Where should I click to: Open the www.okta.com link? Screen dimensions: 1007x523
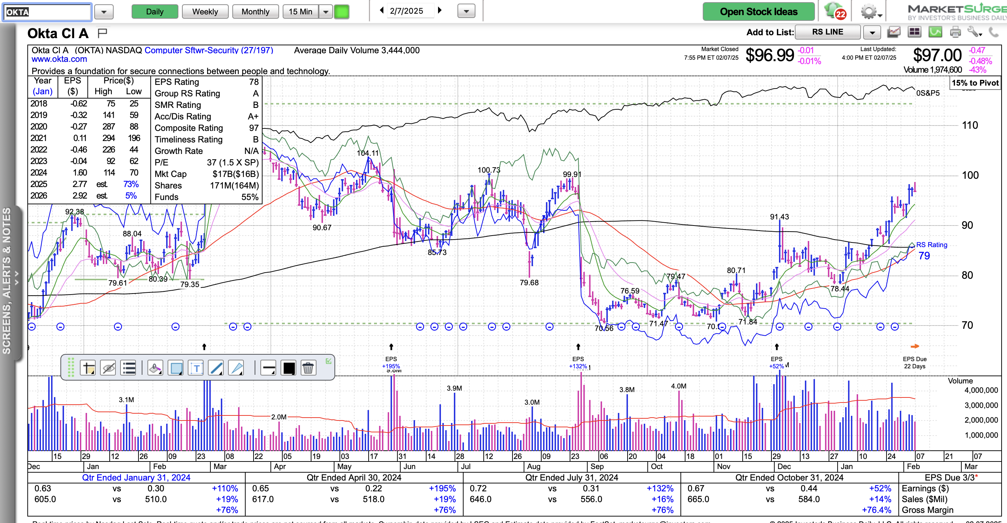click(x=59, y=59)
